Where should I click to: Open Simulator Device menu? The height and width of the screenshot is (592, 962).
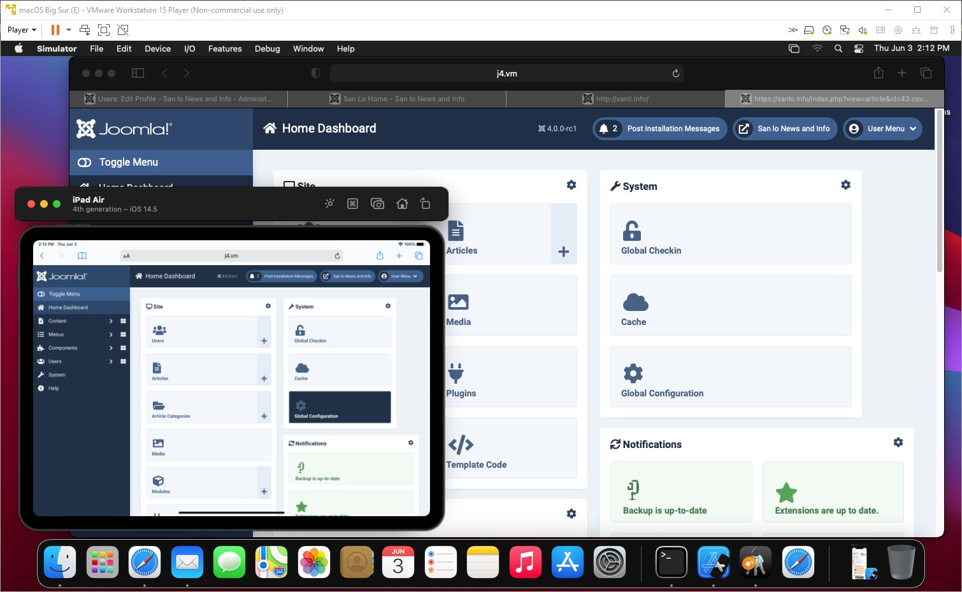coord(157,48)
